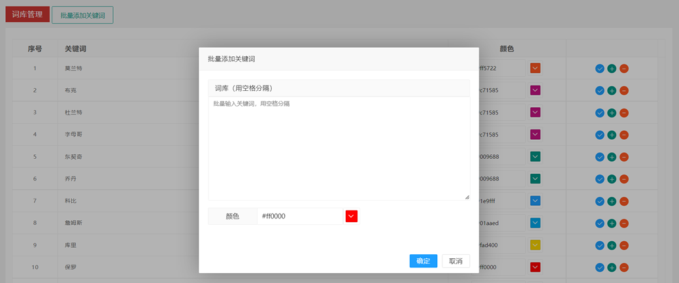The width and height of the screenshot is (679, 283).
Task: Cancel the dialog with 取消
Action: (x=455, y=261)
